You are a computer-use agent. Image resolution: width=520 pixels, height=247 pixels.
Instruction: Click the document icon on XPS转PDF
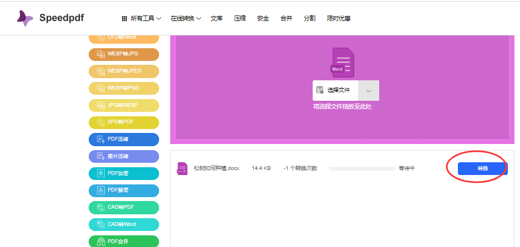tap(101, 122)
